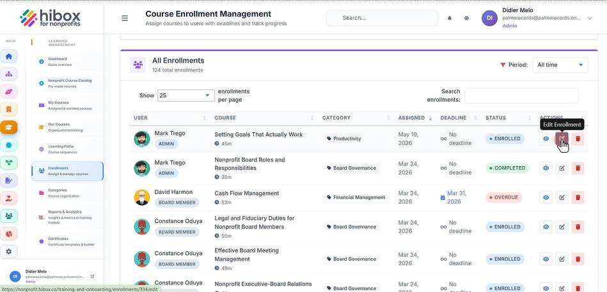This screenshot has width=607, height=292.
Task: Open the Show 25 per page dropdown
Action: pos(186,96)
